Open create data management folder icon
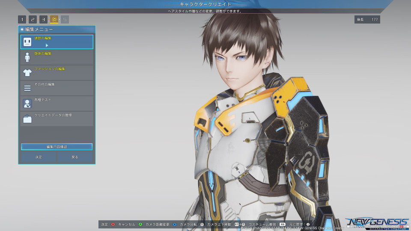This screenshot has width=411, height=231. pyautogui.click(x=27, y=118)
